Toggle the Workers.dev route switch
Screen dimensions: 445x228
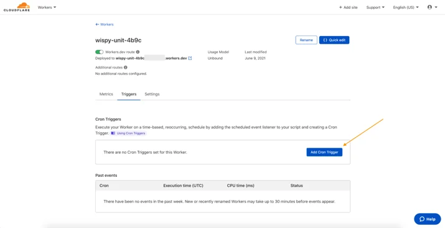point(100,52)
